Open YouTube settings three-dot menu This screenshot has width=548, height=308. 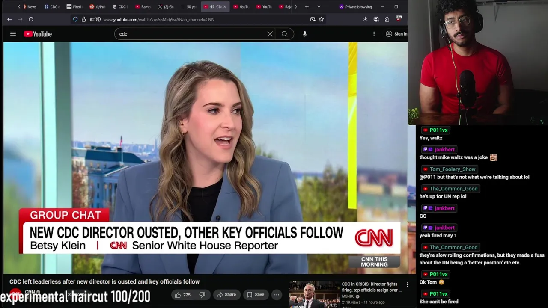(x=374, y=34)
